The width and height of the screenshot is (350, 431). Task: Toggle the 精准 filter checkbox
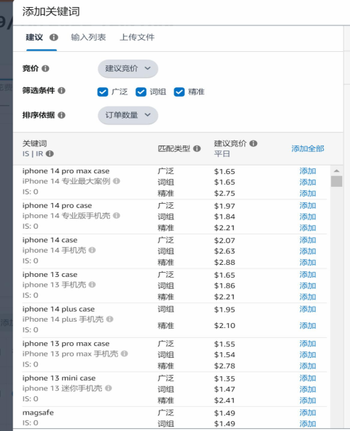(179, 92)
